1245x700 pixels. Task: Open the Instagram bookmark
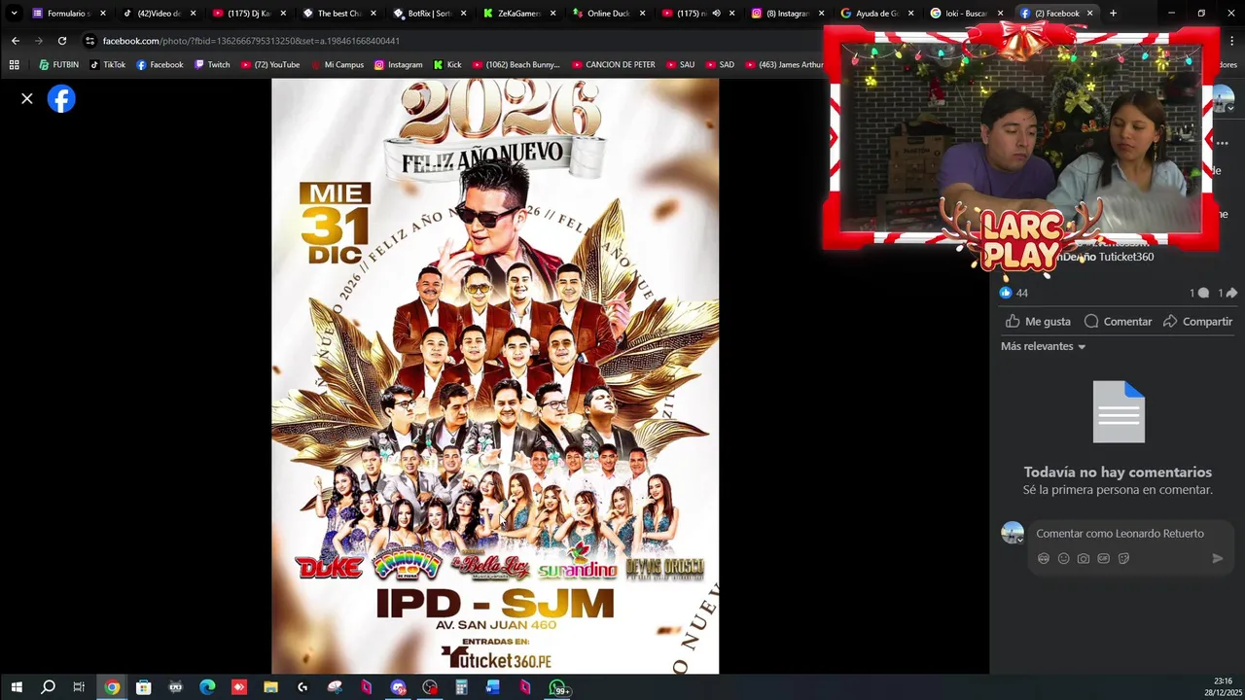point(398,65)
